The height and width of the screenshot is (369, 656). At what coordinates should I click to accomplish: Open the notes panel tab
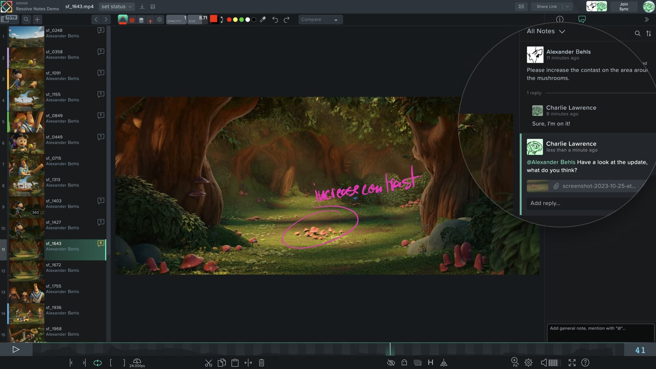click(582, 19)
